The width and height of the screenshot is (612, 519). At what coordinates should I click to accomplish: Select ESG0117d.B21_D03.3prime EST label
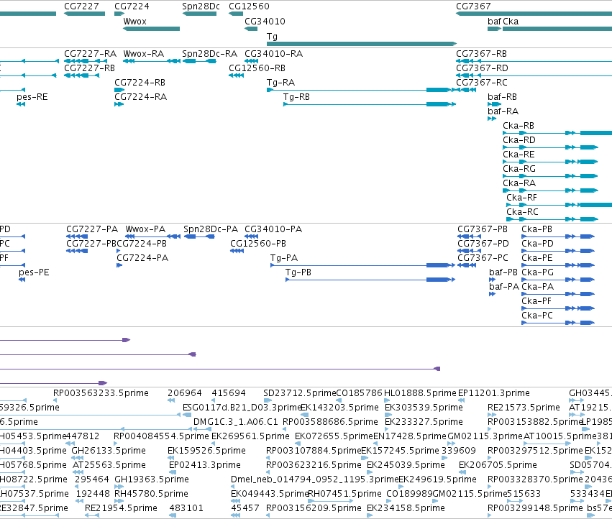pos(242,408)
